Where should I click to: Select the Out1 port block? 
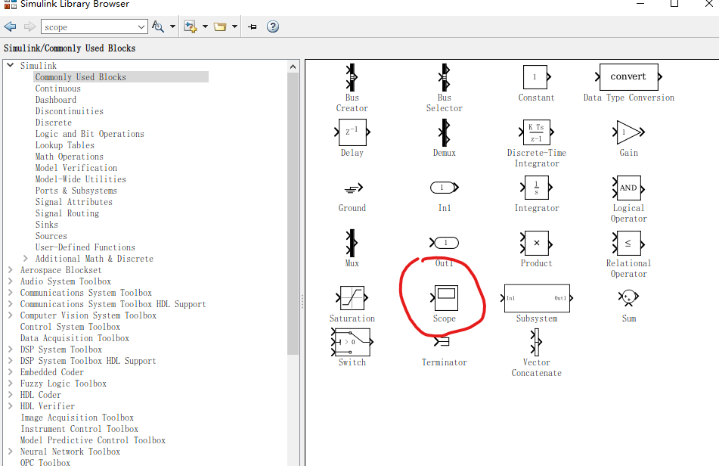point(445,243)
